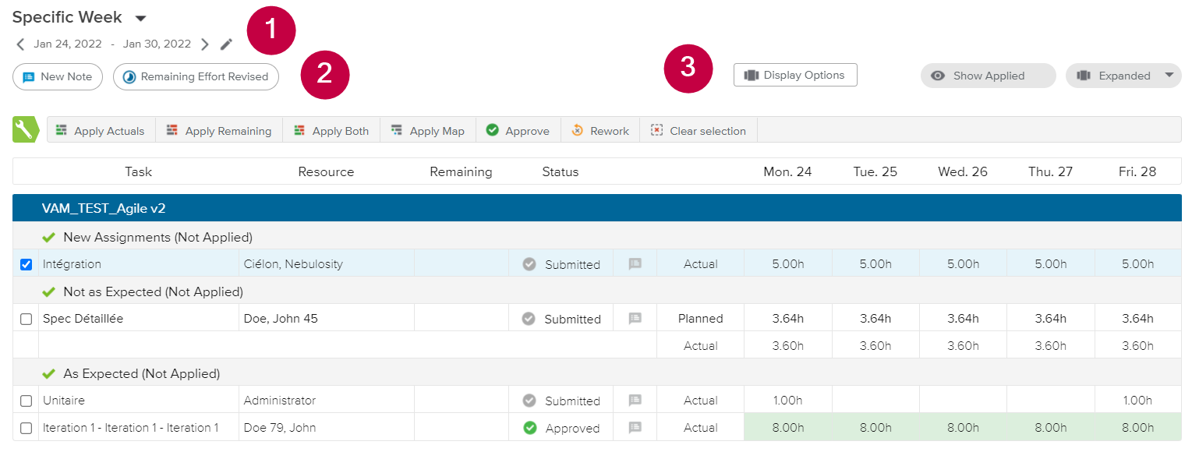Viewport: 1192px width, 452px height.
Task: Uncheck the Intégration task checkbox
Action: pos(26,264)
